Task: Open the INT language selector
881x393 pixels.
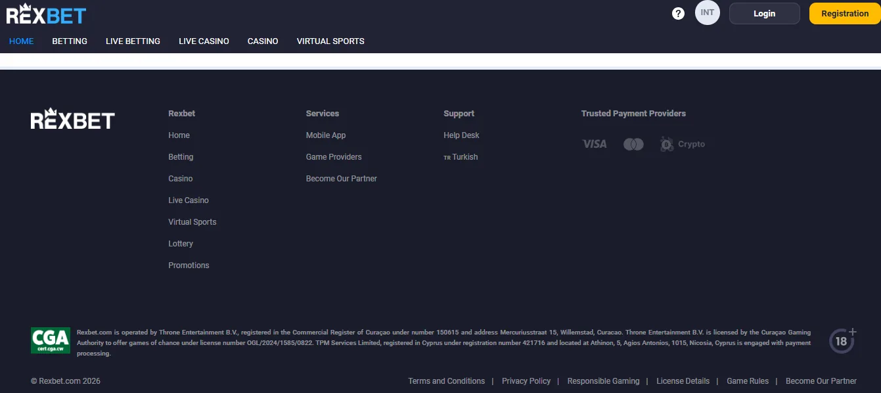Action: (x=708, y=12)
